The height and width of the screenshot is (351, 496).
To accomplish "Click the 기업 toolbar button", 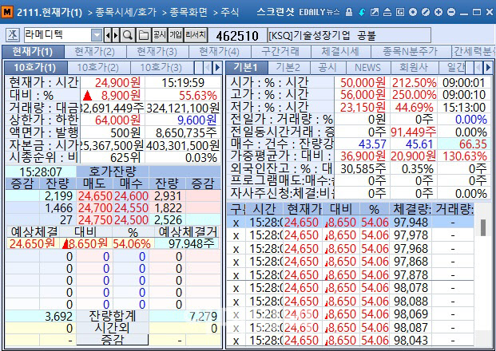I will pos(176,35).
